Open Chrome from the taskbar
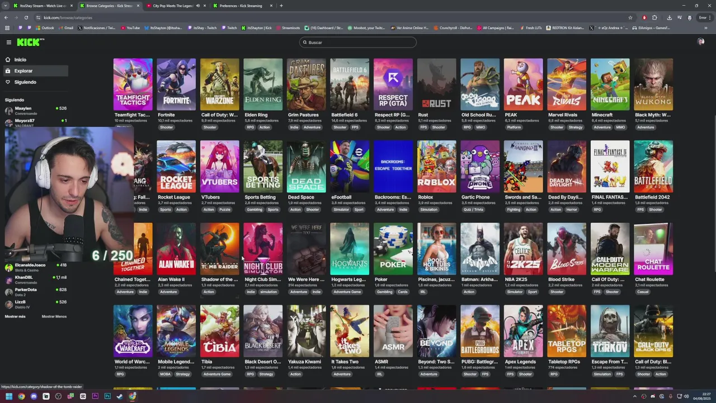This screenshot has height=403, width=716. pos(21,396)
